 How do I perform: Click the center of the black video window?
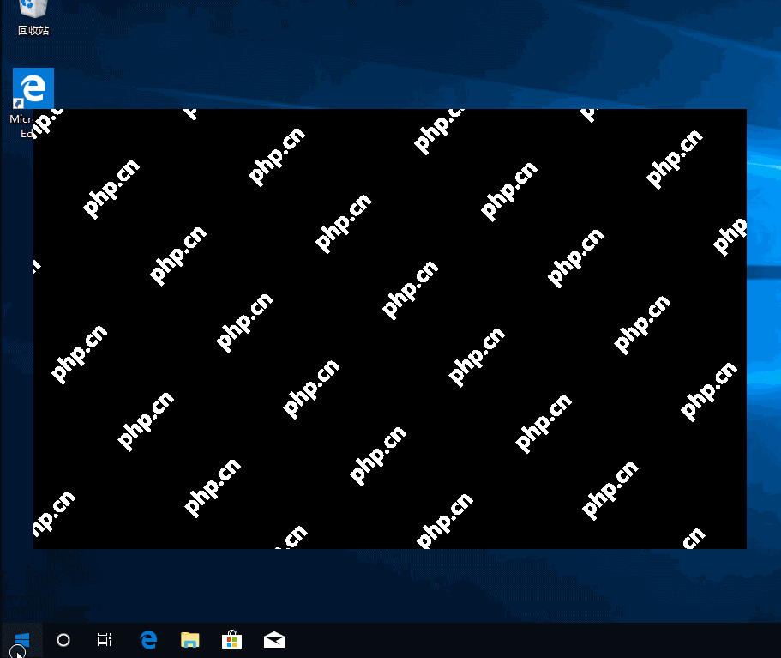point(390,329)
